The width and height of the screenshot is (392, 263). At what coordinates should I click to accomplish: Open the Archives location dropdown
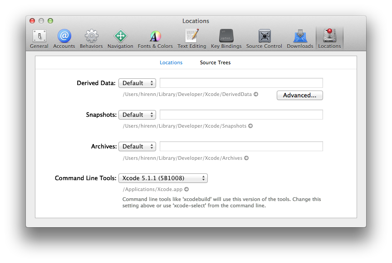pyautogui.click(x=137, y=147)
